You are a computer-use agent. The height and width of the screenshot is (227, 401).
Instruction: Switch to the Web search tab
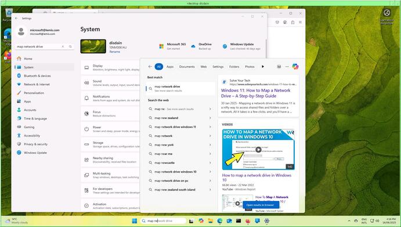[204, 67]
